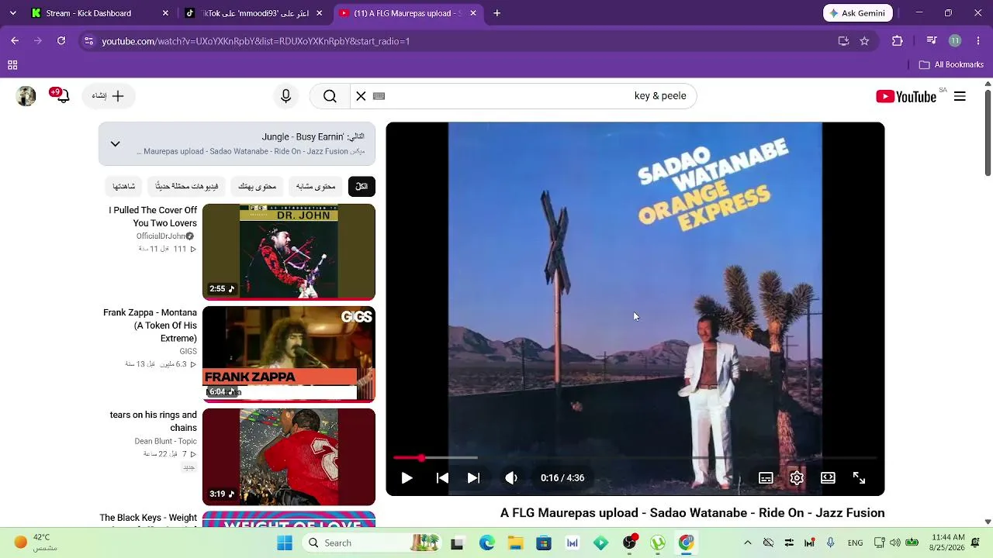The width and height of the screenshot is (993, 558).
Task: Open the Chrome profile avatar
Action: (x=955, y=41)
